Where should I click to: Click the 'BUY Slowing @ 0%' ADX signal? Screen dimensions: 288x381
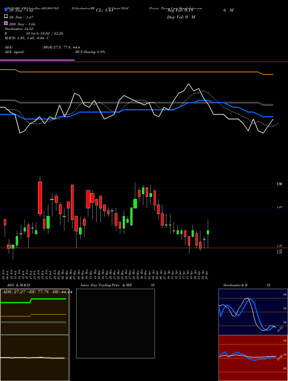[x=90, y=52]
